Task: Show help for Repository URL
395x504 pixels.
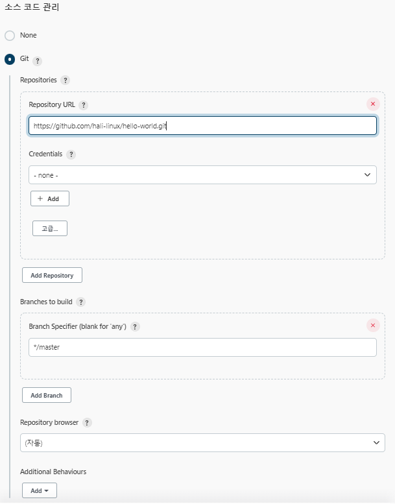Action: tap(83, 105)
